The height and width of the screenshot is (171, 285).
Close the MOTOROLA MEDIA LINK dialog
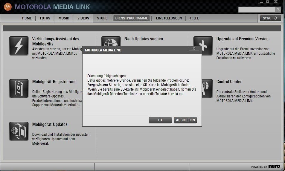[194, 48]
